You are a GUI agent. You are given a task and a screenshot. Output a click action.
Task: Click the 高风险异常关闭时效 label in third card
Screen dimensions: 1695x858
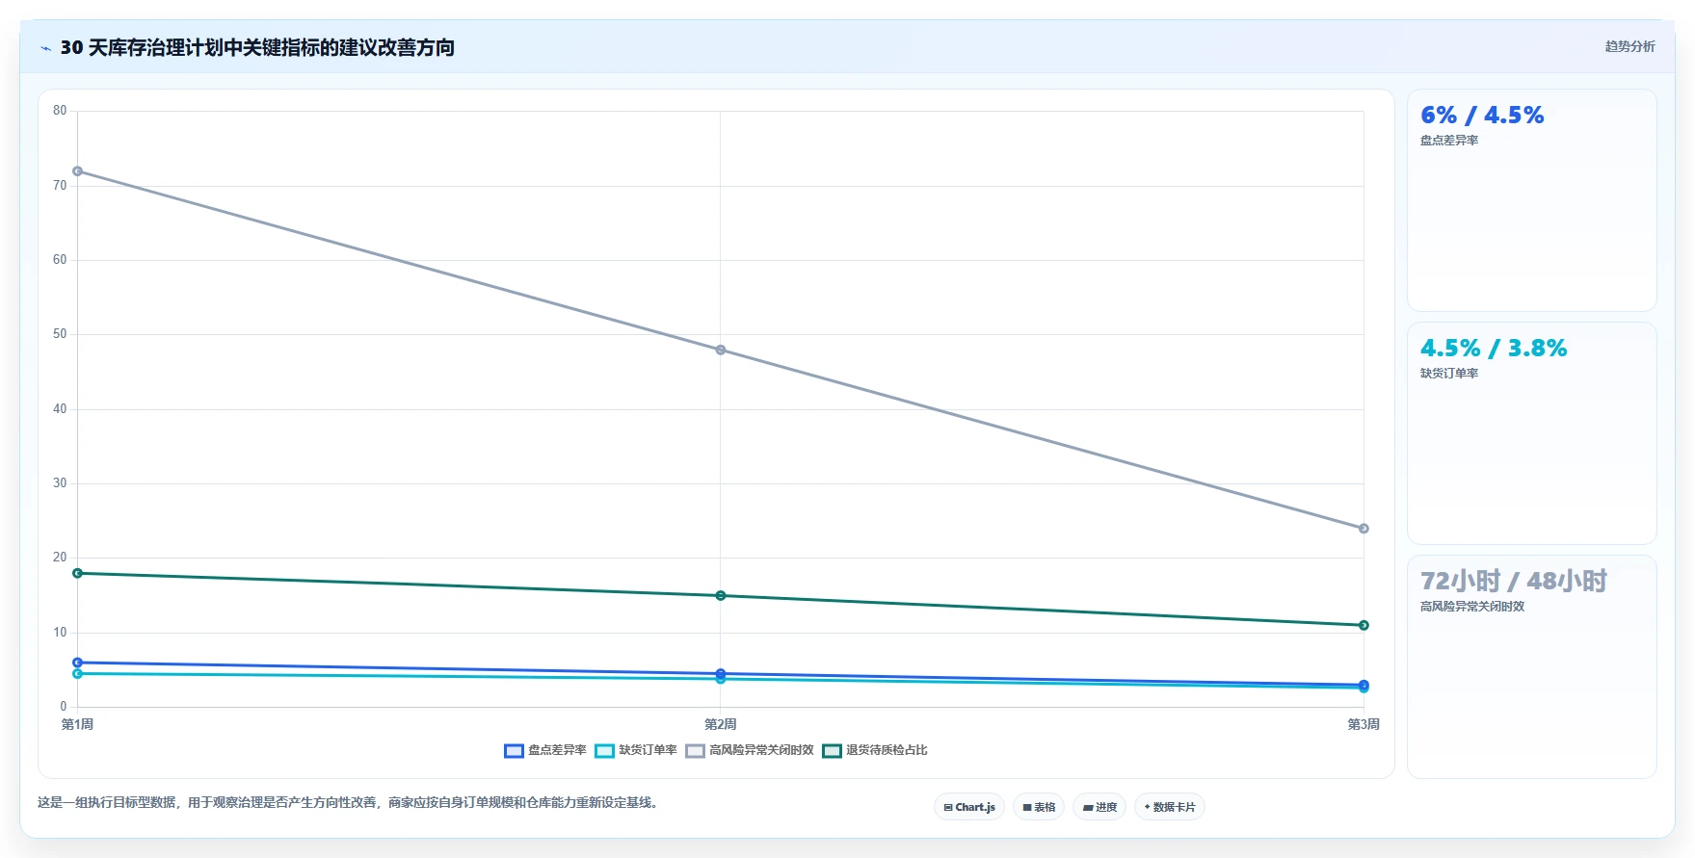(x=1472, y=607)
